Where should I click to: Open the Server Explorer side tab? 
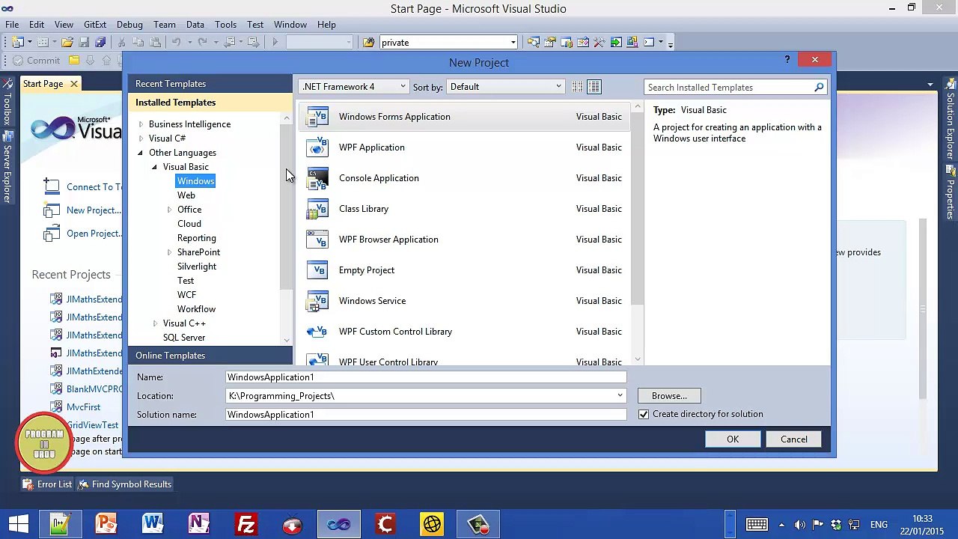tap(8, 167)
